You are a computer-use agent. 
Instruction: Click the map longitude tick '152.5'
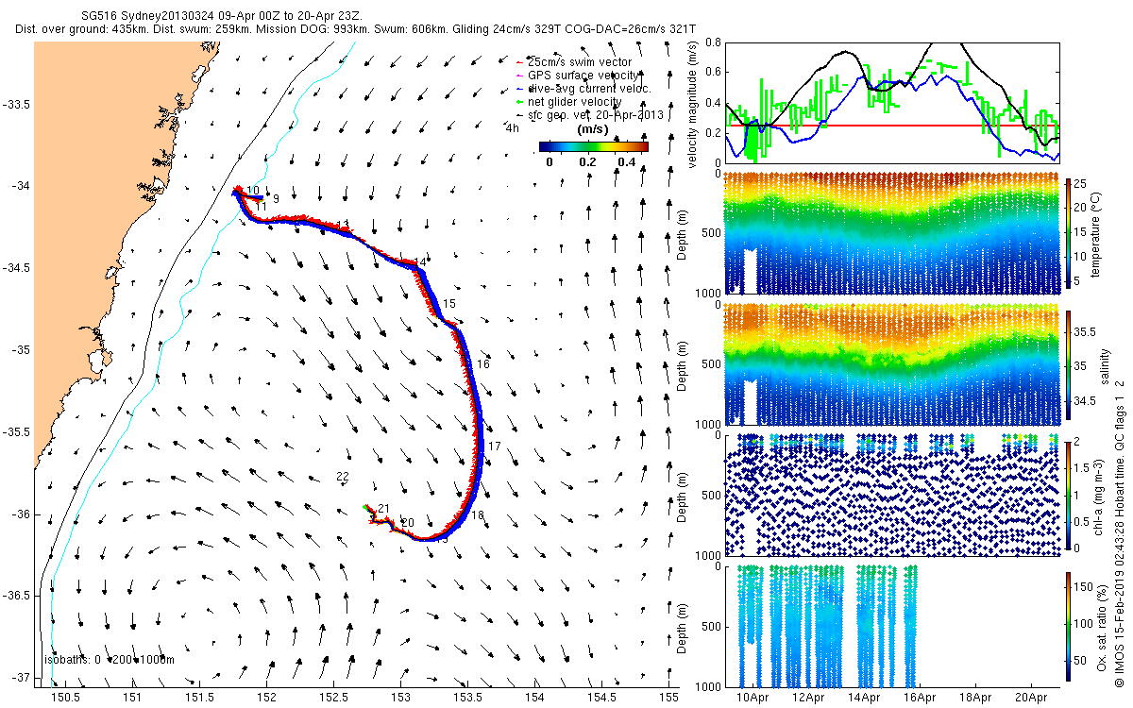coord(334,698)
